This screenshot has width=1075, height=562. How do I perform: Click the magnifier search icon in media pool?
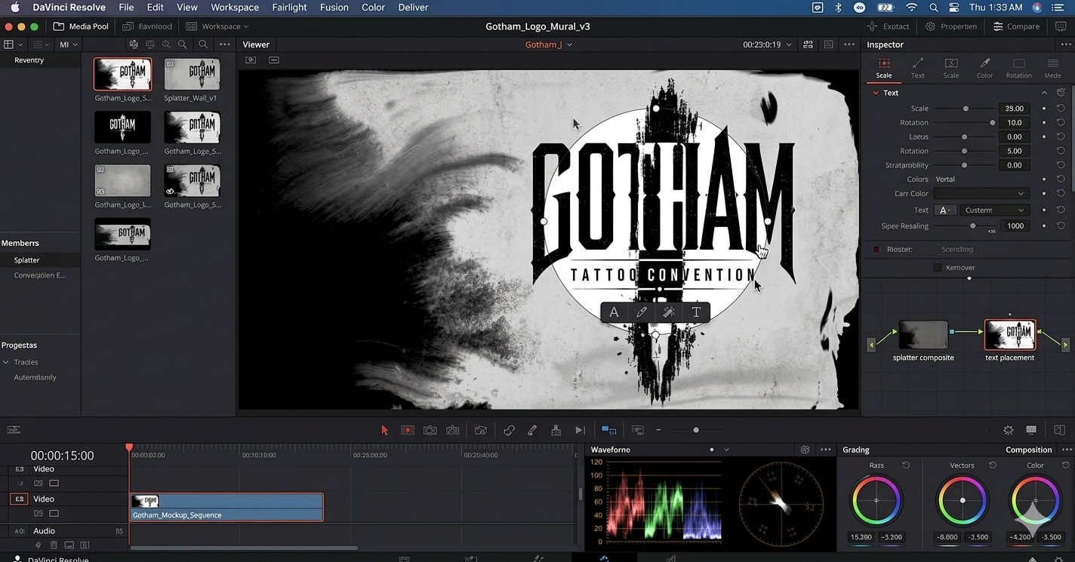coord(203,45)
